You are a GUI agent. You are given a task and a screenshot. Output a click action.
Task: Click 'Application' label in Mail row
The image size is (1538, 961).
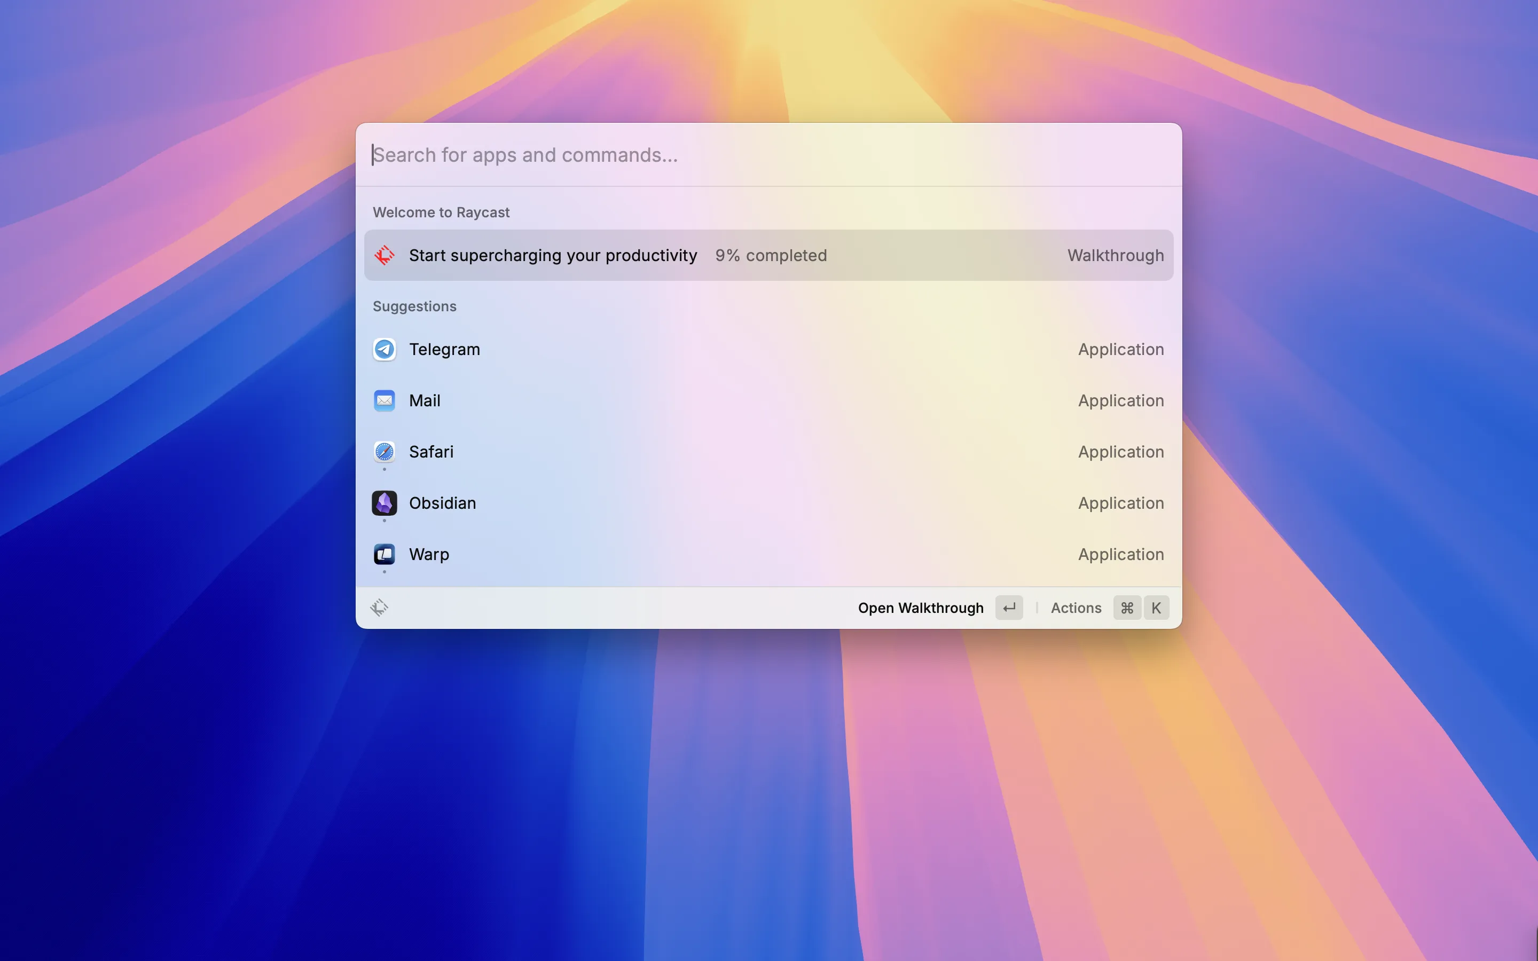(x=1120, y=401)
